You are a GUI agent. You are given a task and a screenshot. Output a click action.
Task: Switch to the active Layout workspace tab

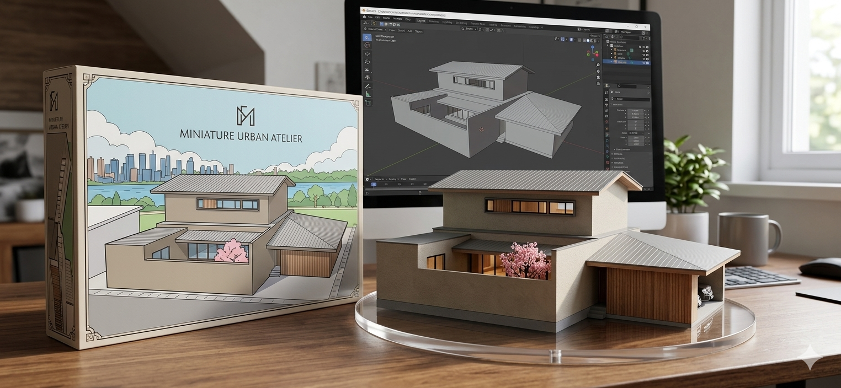[x=420, y=21]
